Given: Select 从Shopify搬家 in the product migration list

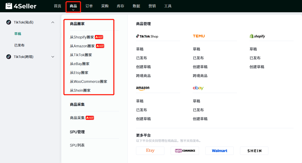Looking at the screenshot, I should (82, 37).
